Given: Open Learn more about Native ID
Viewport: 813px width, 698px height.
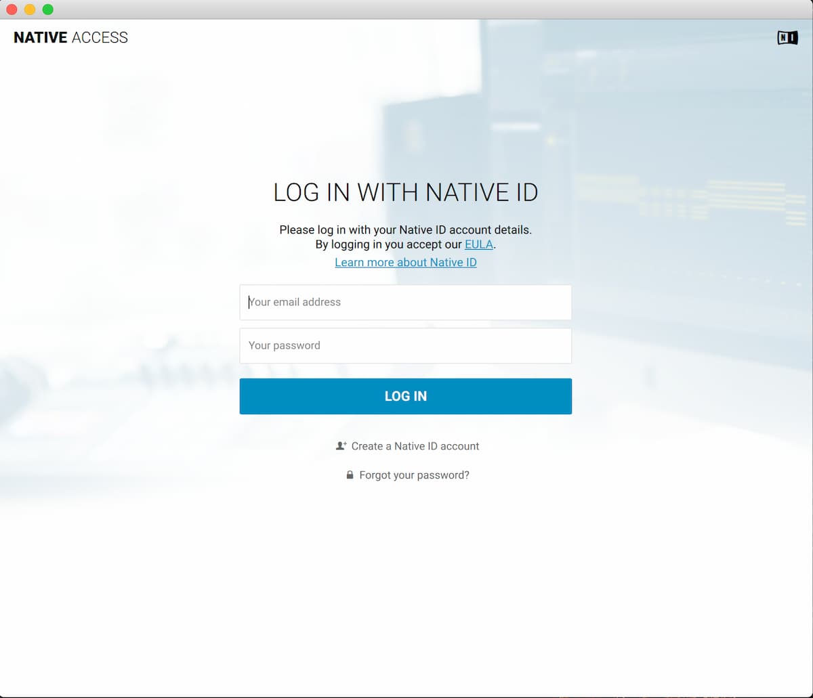Looking at the screenshot, I should (406, 262).
